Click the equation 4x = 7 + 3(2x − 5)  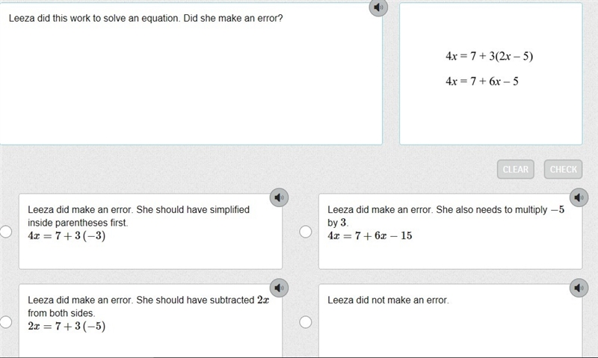pyautogui.click(x=490, y=56)
